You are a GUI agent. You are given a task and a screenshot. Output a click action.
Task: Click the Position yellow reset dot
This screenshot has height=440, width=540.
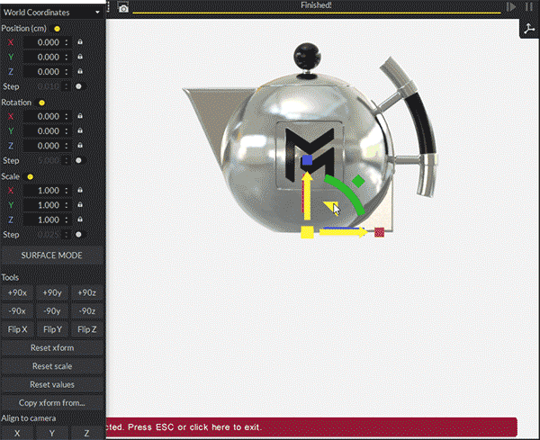pyautogui.click(x=58, y=29)
